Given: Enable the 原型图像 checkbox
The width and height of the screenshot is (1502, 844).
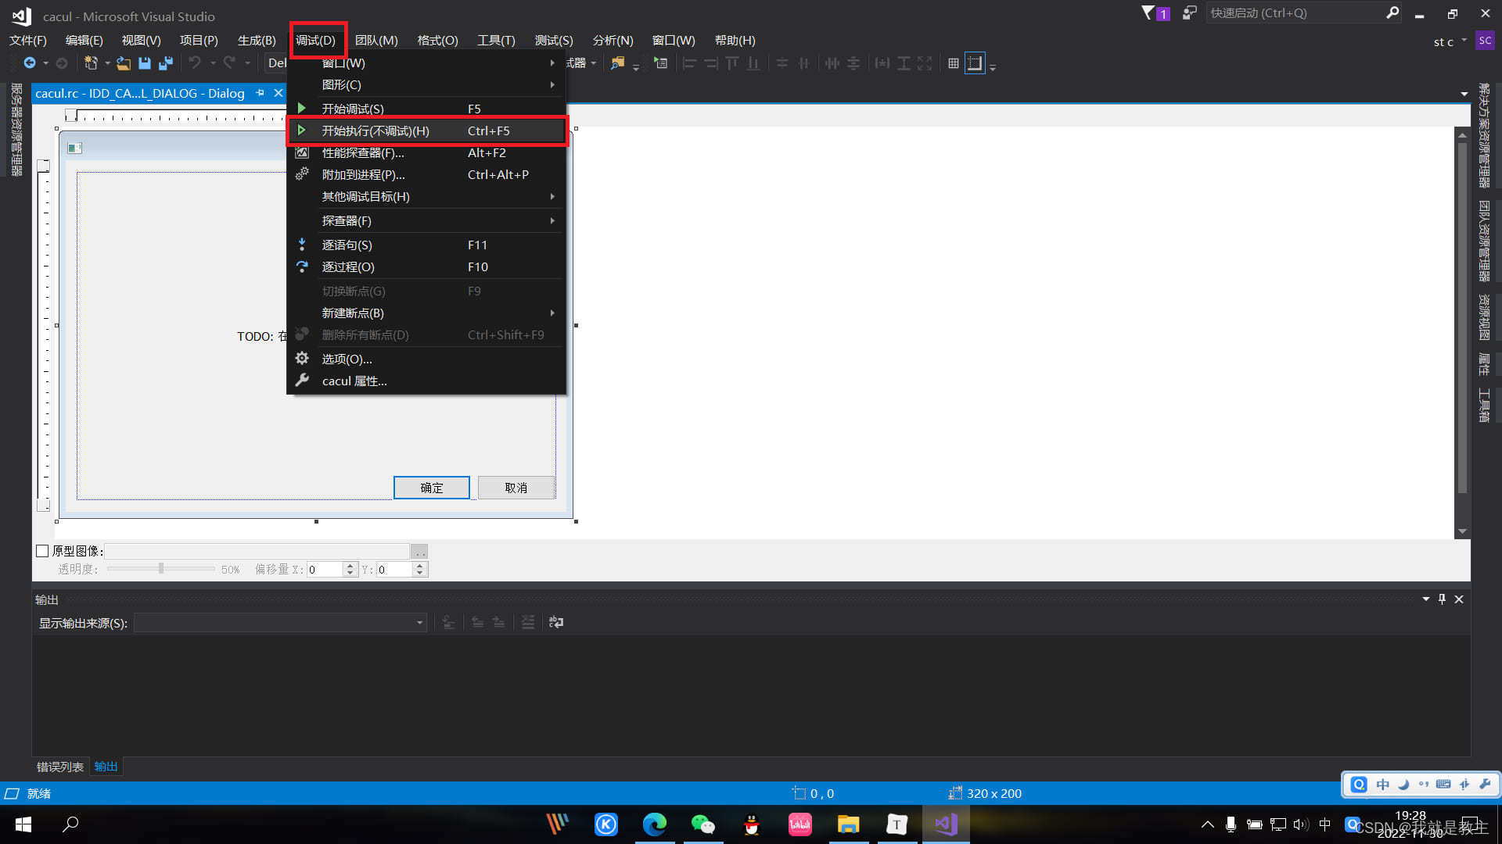Looking at the screenshot, I should click(43, 551).
